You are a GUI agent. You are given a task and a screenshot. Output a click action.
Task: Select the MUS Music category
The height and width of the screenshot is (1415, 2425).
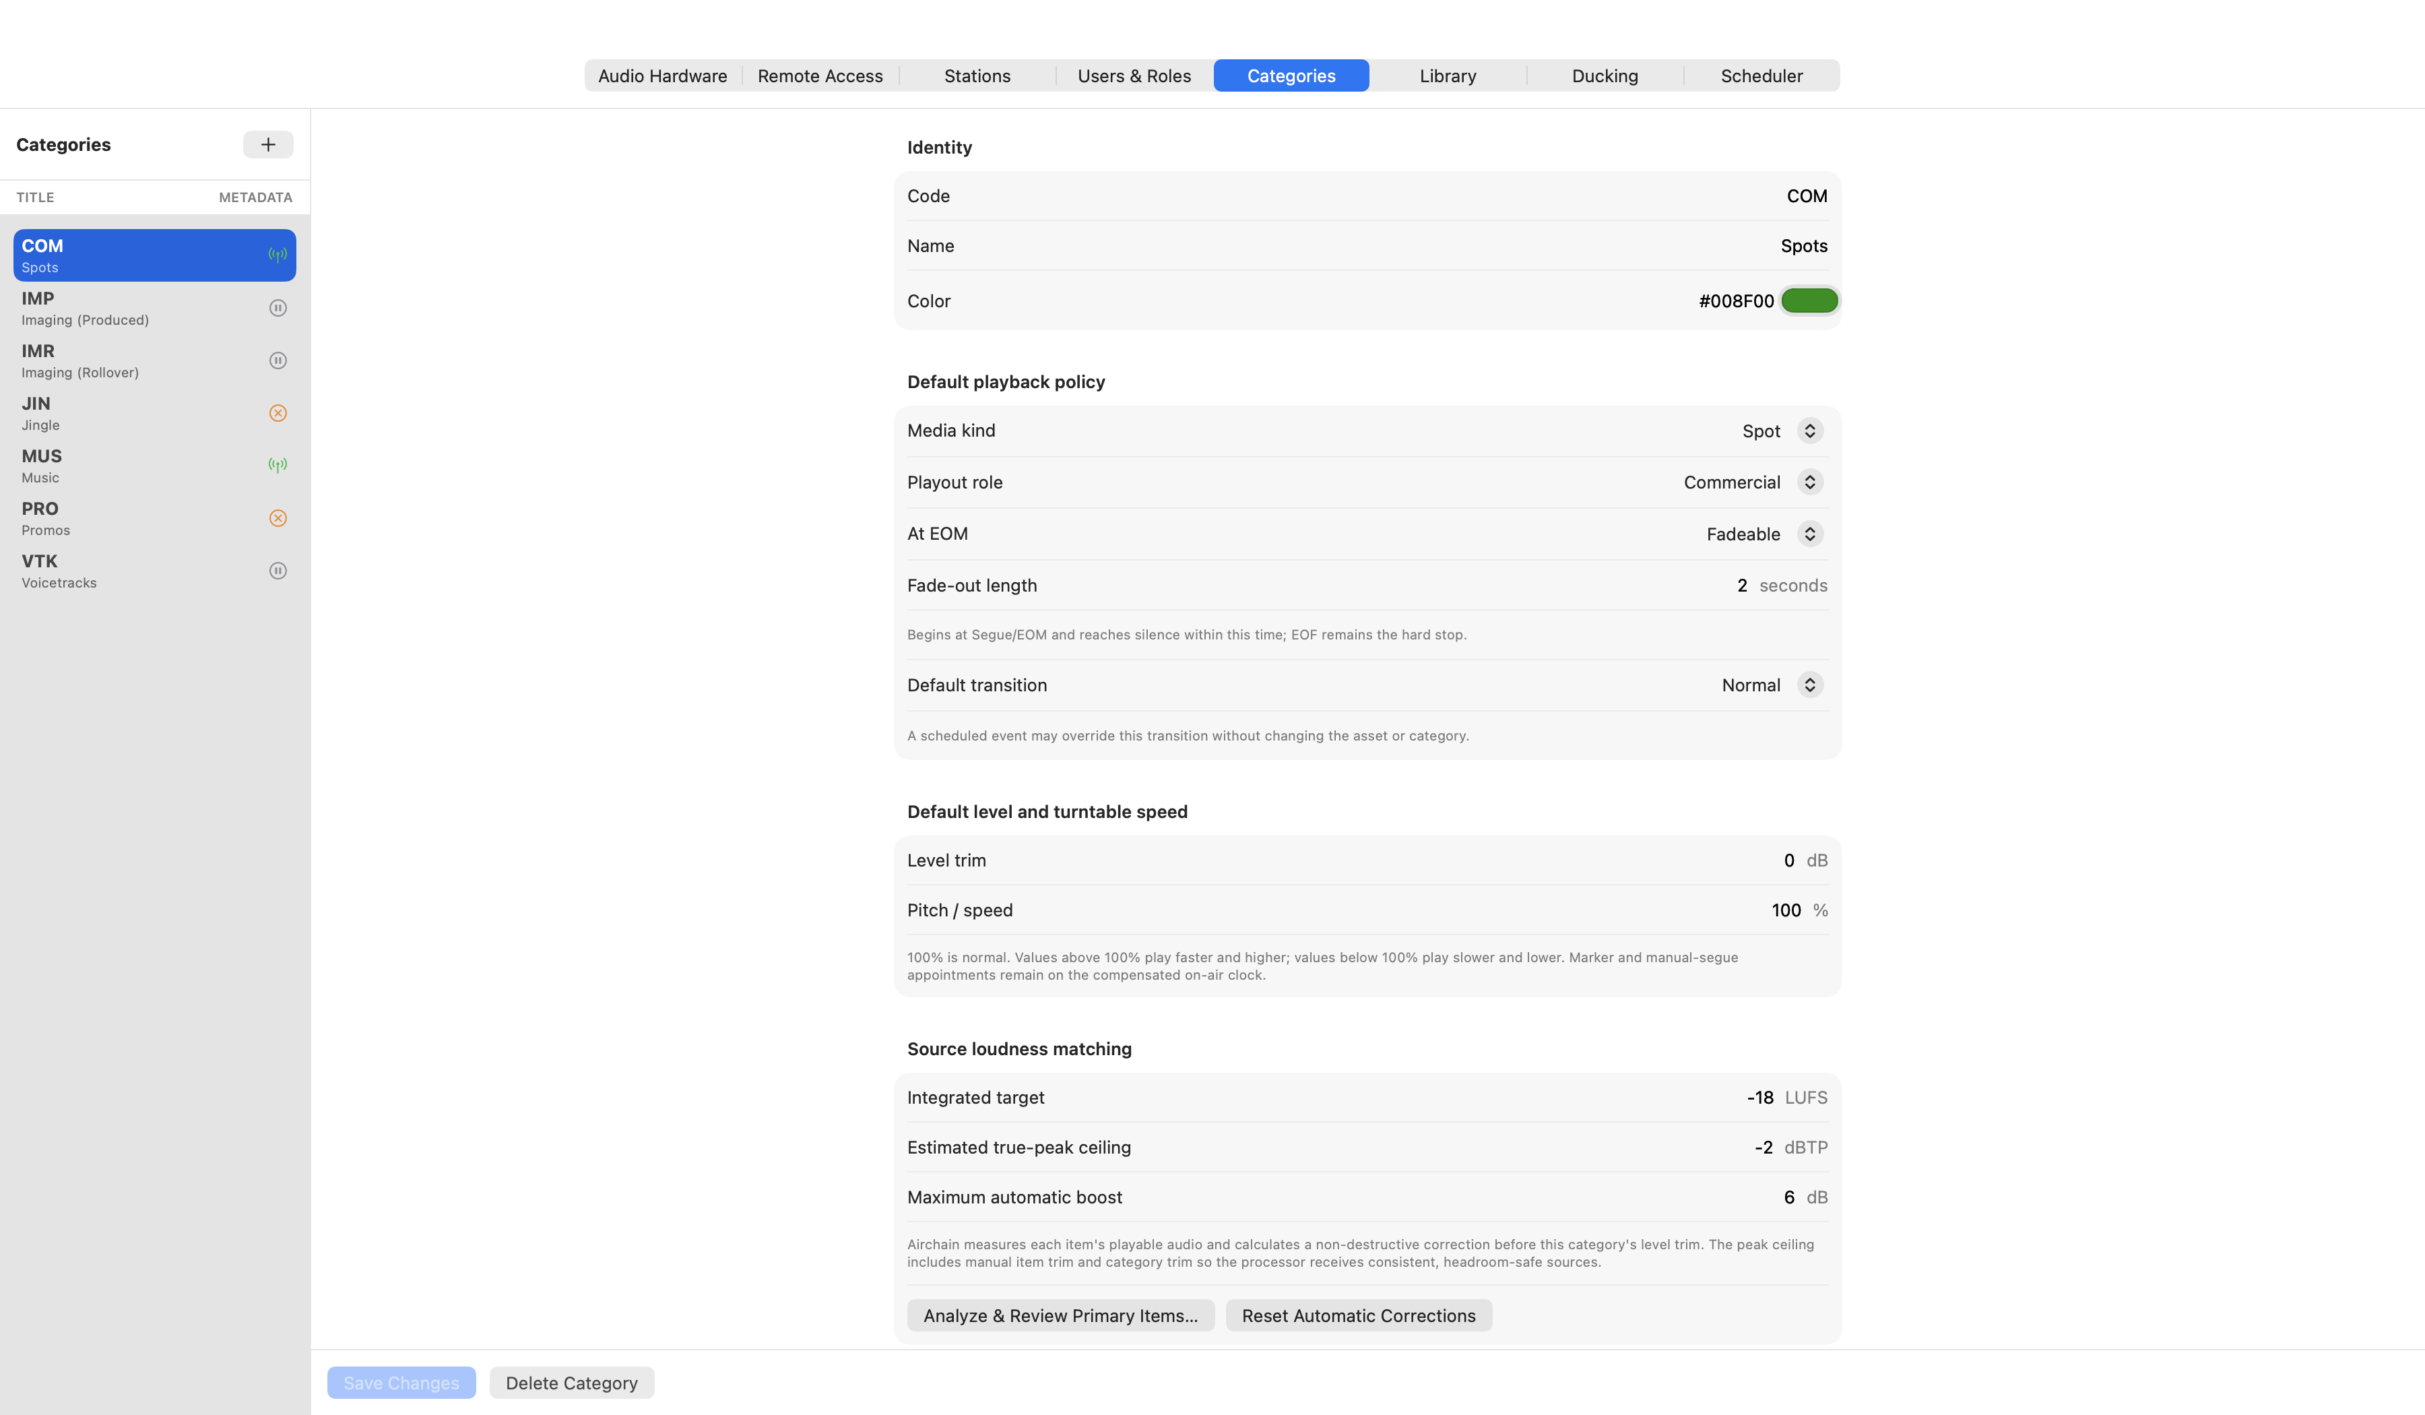[x=155, y=465]
